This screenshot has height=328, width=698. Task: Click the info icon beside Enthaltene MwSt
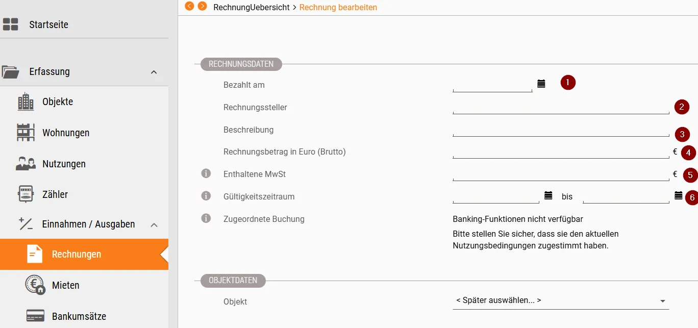click(x=206, y=174)
